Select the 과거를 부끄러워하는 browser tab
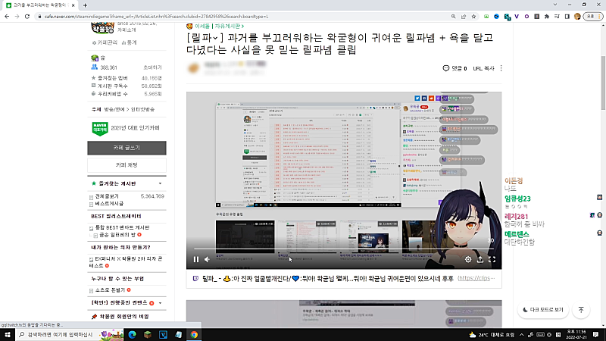Image resolution: width=606 pixels, height=341 pixels. pyautogui.click(x=39, y=5)
